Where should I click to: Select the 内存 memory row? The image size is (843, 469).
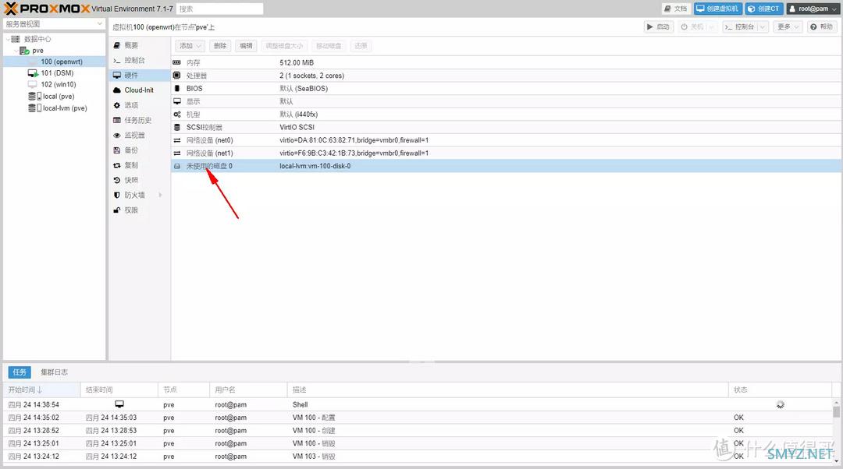[x=507, y=63]
